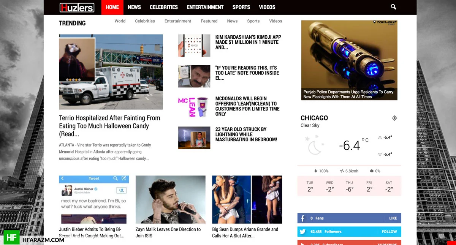Click the max temperature up-arrow icon
Screen dimensions: 456x245
click(380, 138)
